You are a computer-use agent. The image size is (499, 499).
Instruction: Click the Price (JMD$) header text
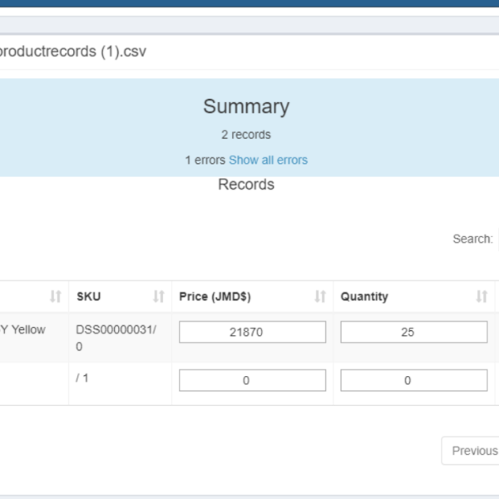tap(215, 297)
